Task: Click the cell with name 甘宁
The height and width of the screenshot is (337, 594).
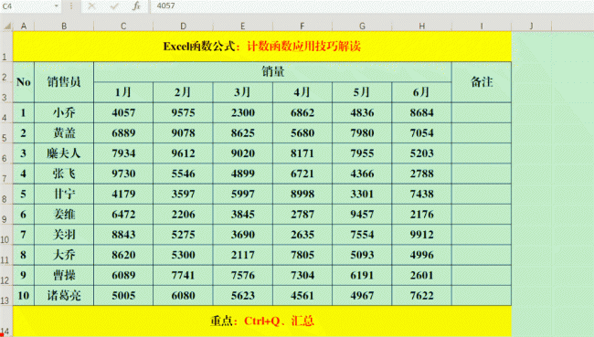Action: pos(64,195)
